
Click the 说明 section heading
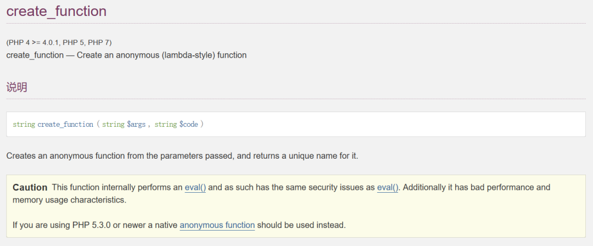16,87
